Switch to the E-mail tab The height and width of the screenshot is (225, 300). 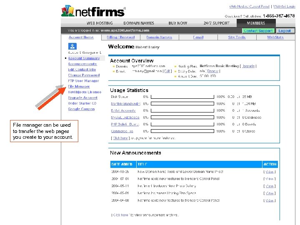(x=198, y=37)
